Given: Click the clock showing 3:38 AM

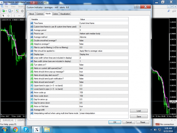Looking at the screenshot, I should 168,128.
